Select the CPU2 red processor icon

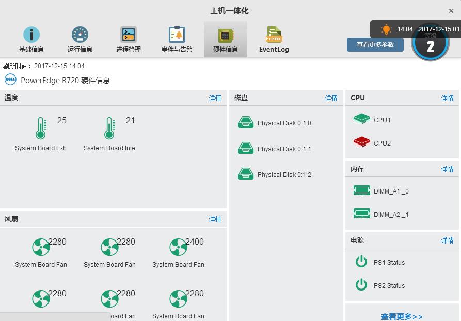click(x=361, y=142)
